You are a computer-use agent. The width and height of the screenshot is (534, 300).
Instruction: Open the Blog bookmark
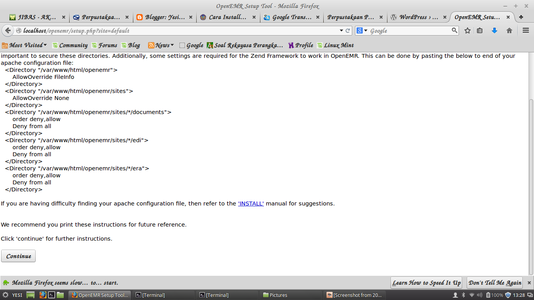tap(131, 45)
